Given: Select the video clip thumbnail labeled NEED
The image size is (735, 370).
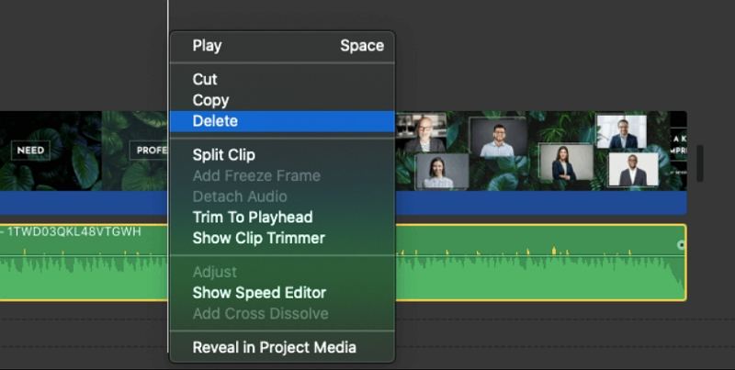Looking at the screenshot, I should point(51,151).
